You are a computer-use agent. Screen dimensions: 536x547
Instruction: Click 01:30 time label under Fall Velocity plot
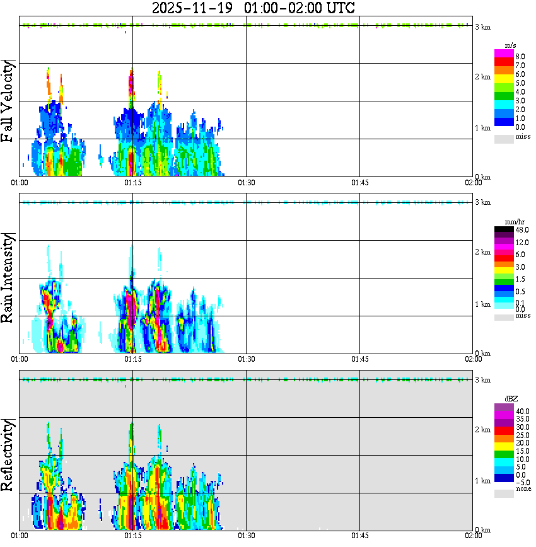[247, 183]
